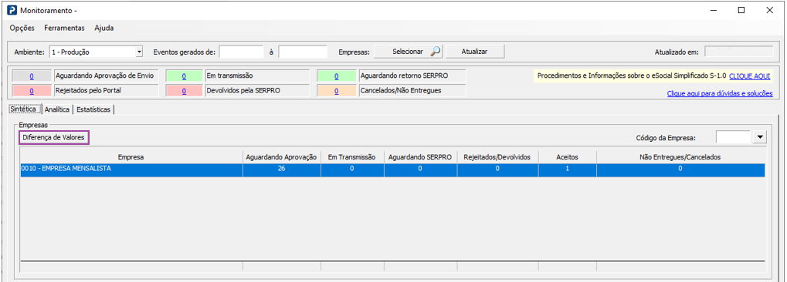The width and height of the screenshot is (787, 282).
Task: Click the Aceitos cell with value 1
Action: click(x=567, y=170)
